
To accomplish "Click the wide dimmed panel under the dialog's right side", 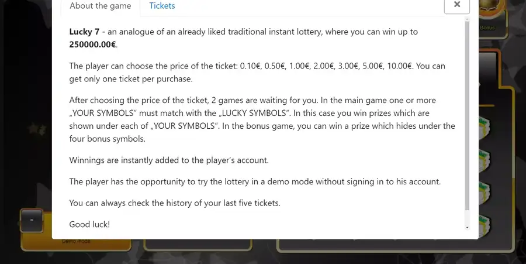I will pos(396,245).
